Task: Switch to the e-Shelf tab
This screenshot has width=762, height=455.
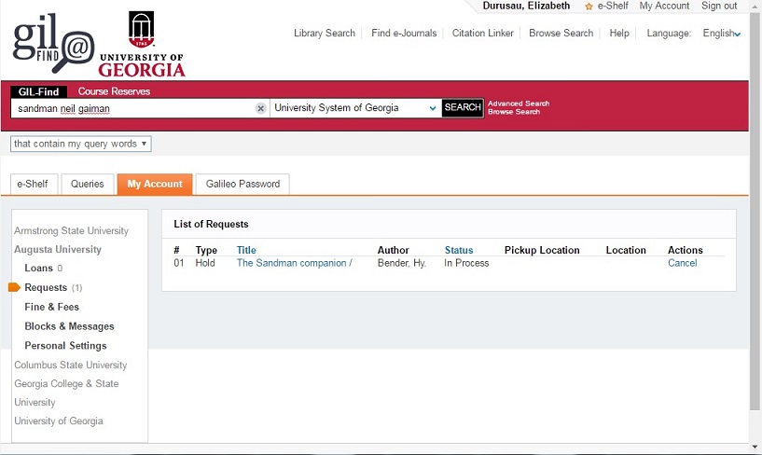Action: (x=33, y=184)
